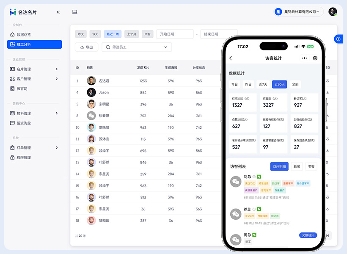Select the 所有 date filter
The width and height of the screenshot is (347, 254).
tap(147, 34)
